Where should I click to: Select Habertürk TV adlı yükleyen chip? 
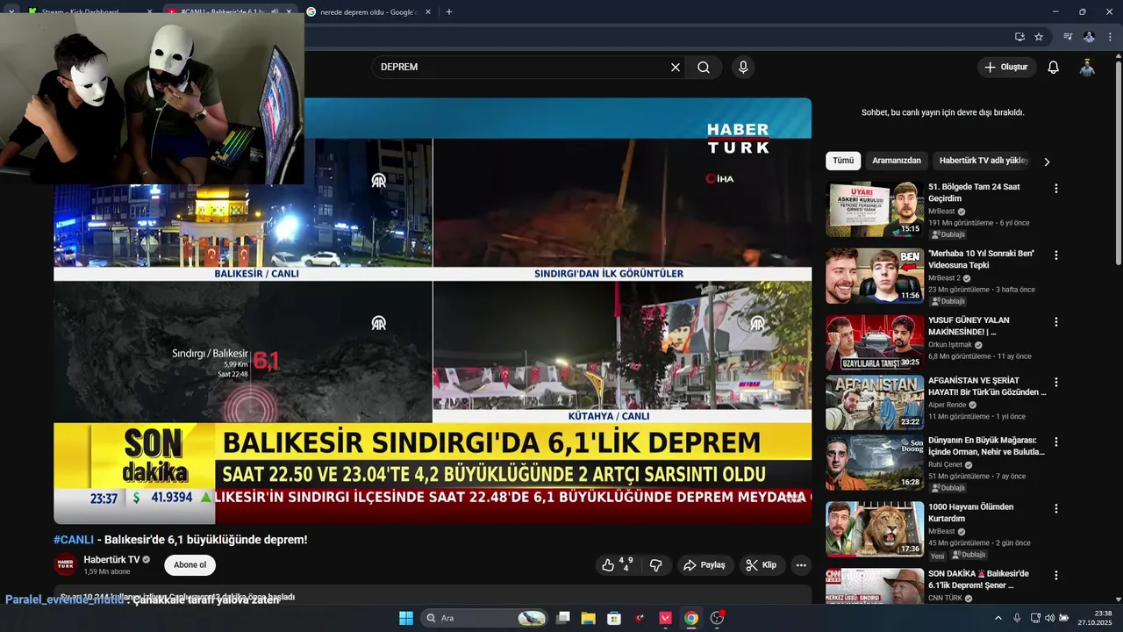984,161
